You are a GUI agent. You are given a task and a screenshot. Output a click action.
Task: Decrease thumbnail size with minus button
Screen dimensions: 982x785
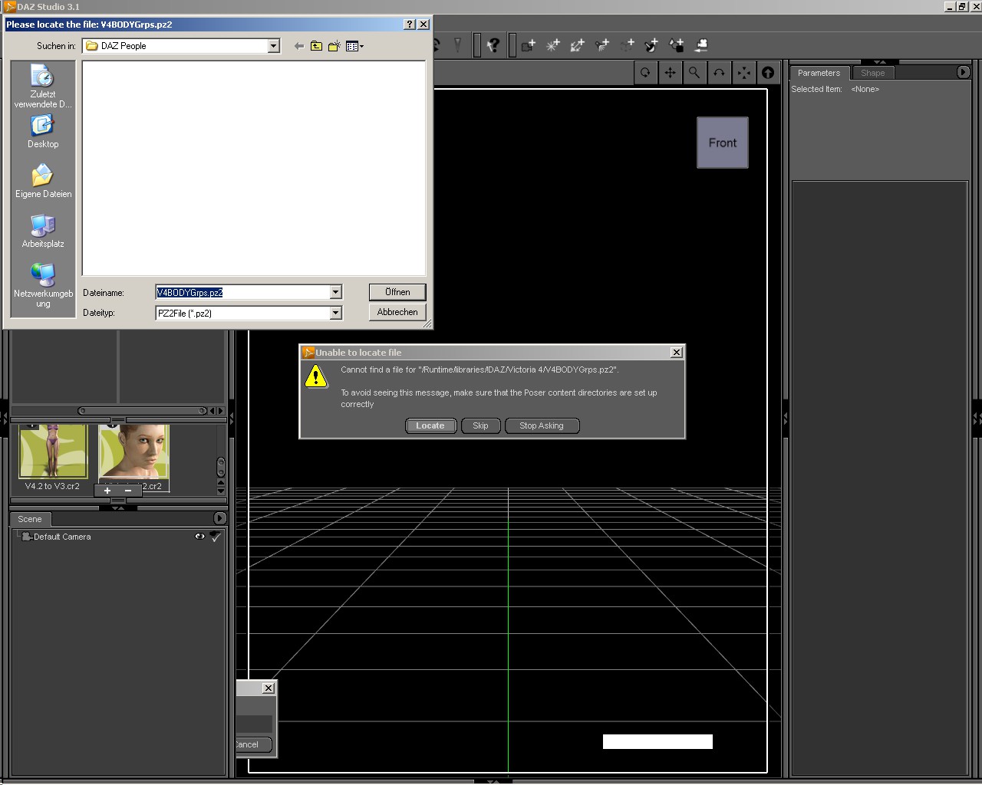(x=128, y=491)
